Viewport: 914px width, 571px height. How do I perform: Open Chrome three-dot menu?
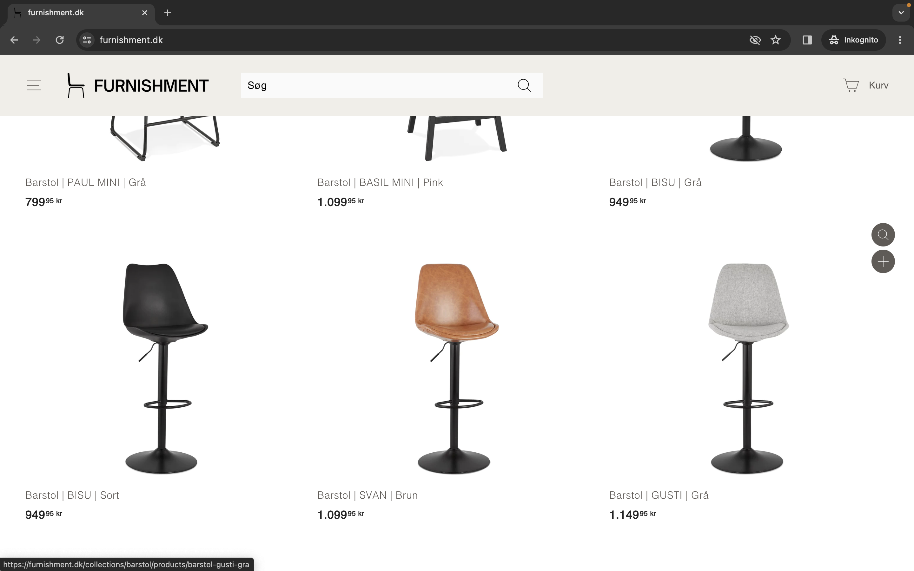click(x=900, y=40)
